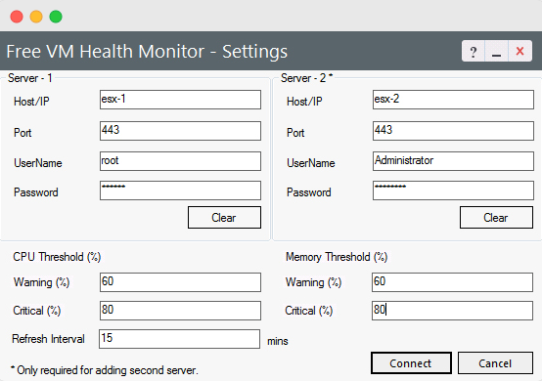Clear Server 2 credentials
Screen dimensions: 542x381
click(496, 218)
